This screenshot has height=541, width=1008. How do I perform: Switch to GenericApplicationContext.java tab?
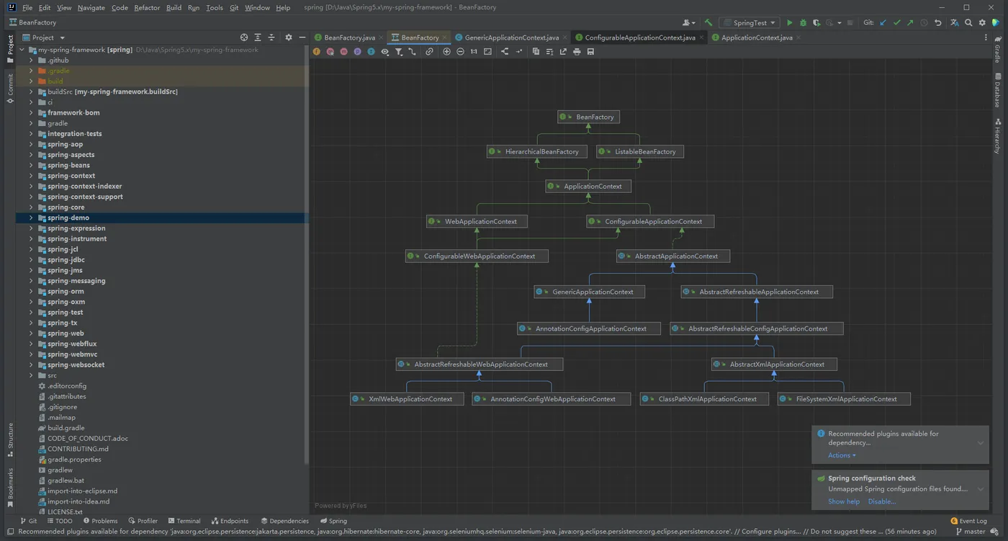point(512,37)
